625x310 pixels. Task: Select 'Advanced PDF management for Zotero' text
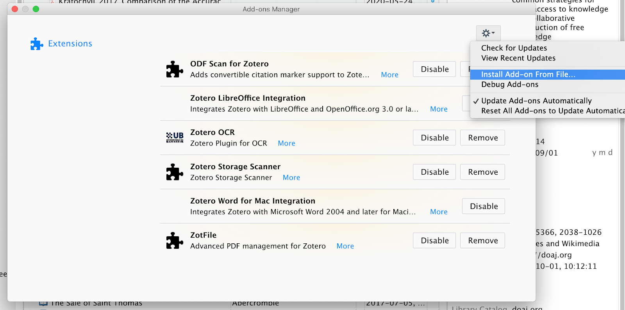click(x=258, y=246)
